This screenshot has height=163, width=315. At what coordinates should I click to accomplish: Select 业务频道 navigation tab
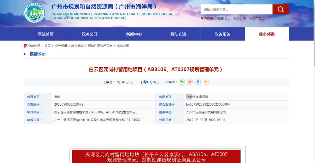point(267,34)
